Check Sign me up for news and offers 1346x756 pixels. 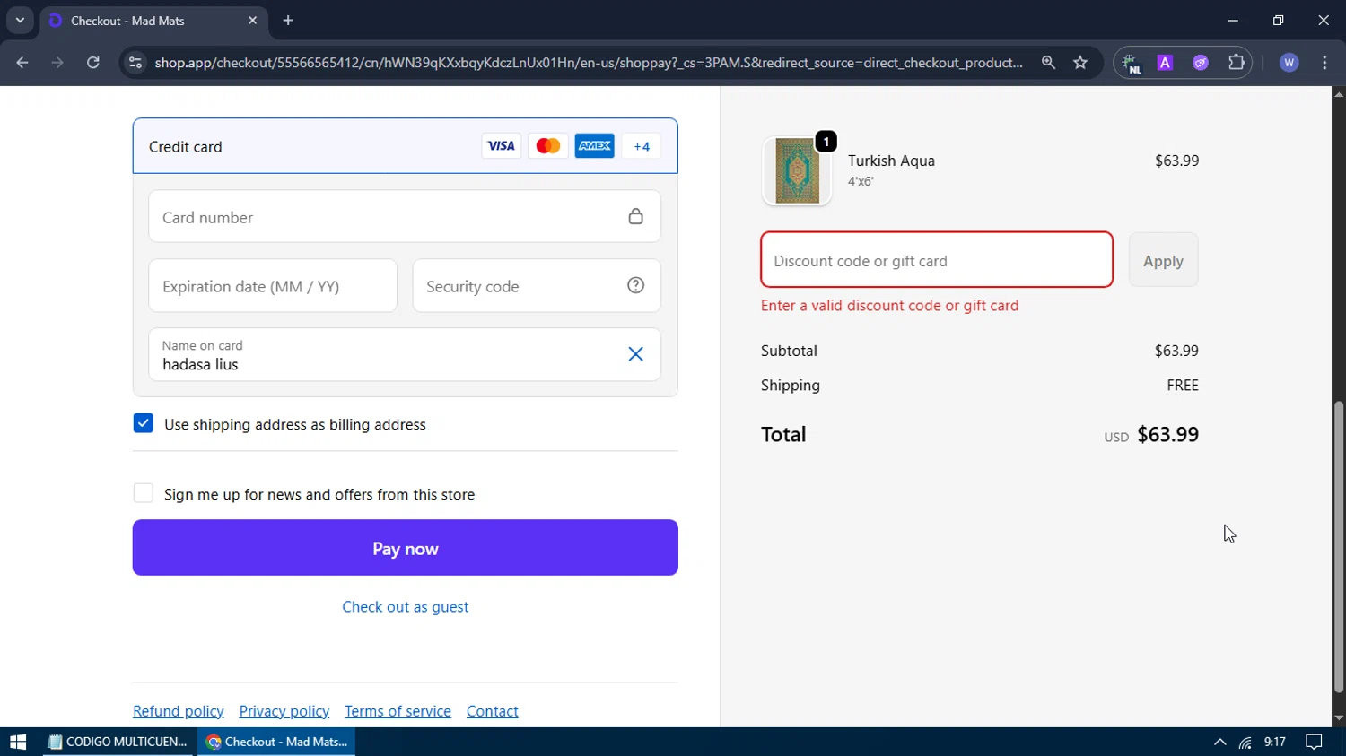(x=143, y=493)
